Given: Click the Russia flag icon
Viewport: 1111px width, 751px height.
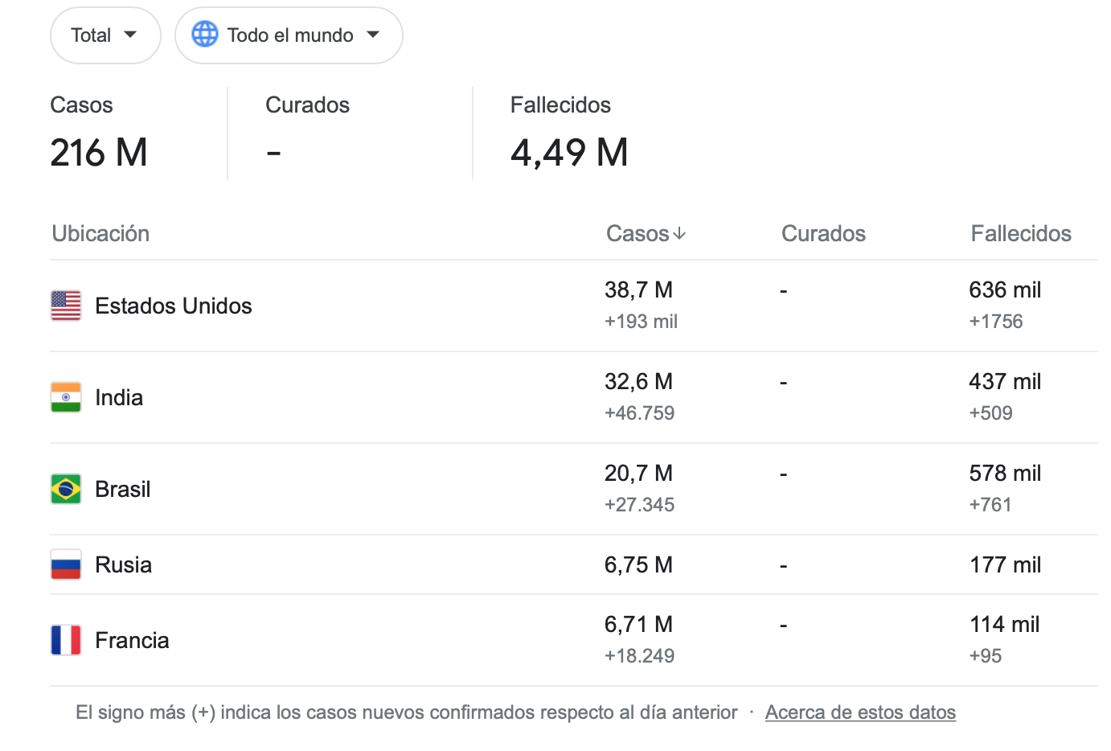Looking at the screenshot, I should pyautogui.click(x=66, y=564).
